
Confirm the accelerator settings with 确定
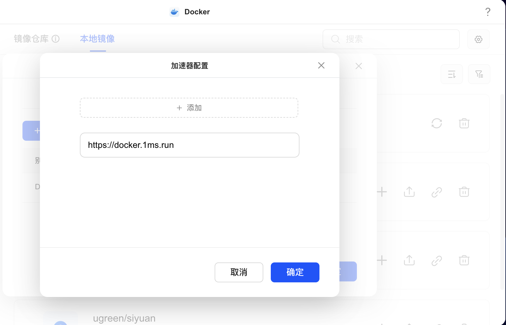pos(295,272)
